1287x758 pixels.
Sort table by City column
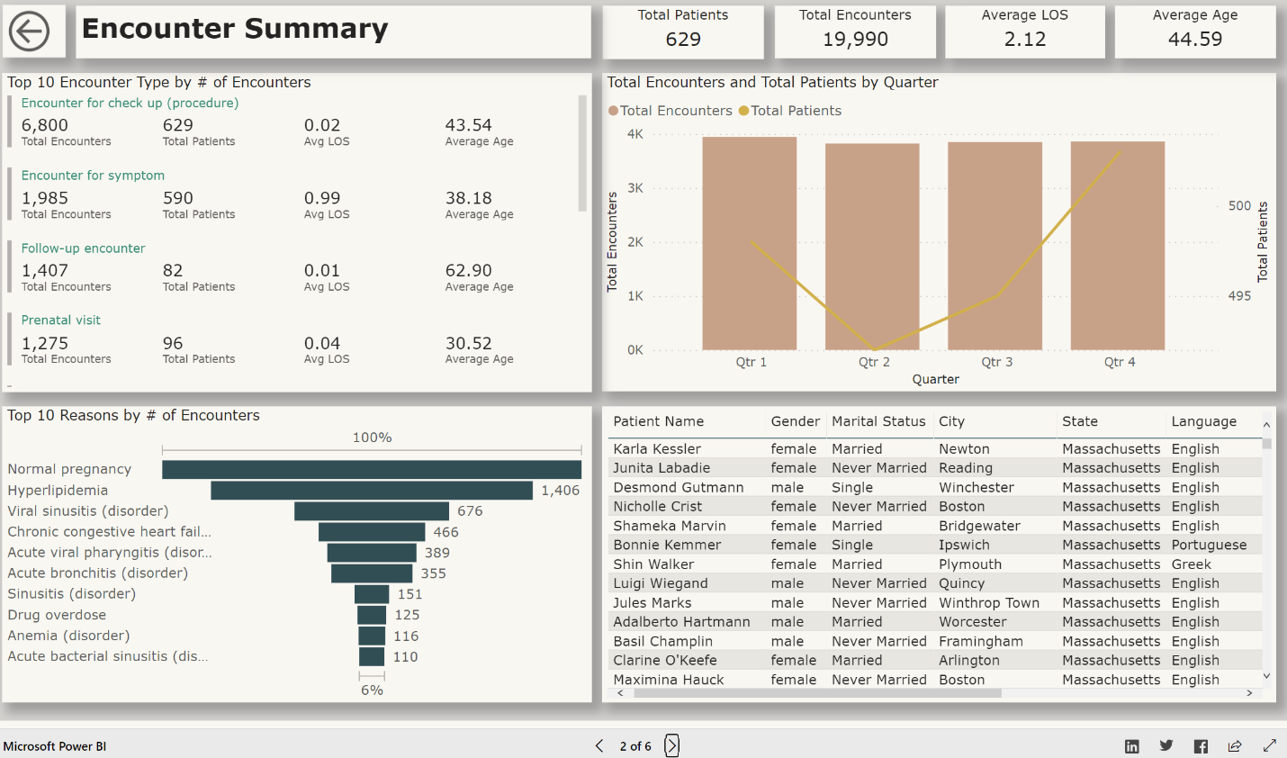coord(951,421)
